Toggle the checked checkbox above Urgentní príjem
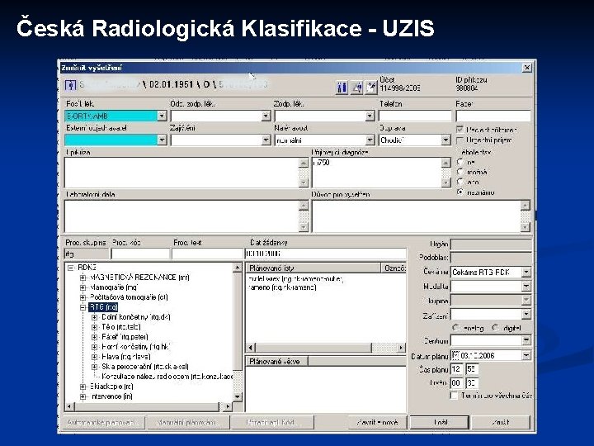594x446 pixels. (x=460, y=130)
